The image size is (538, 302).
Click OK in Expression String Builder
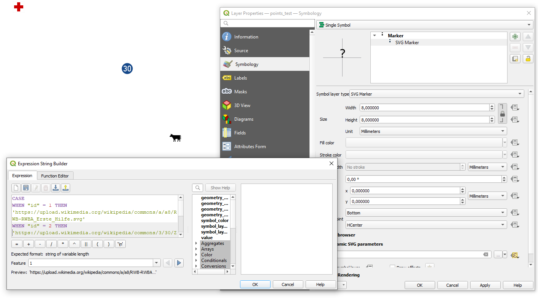coord(255,284)
